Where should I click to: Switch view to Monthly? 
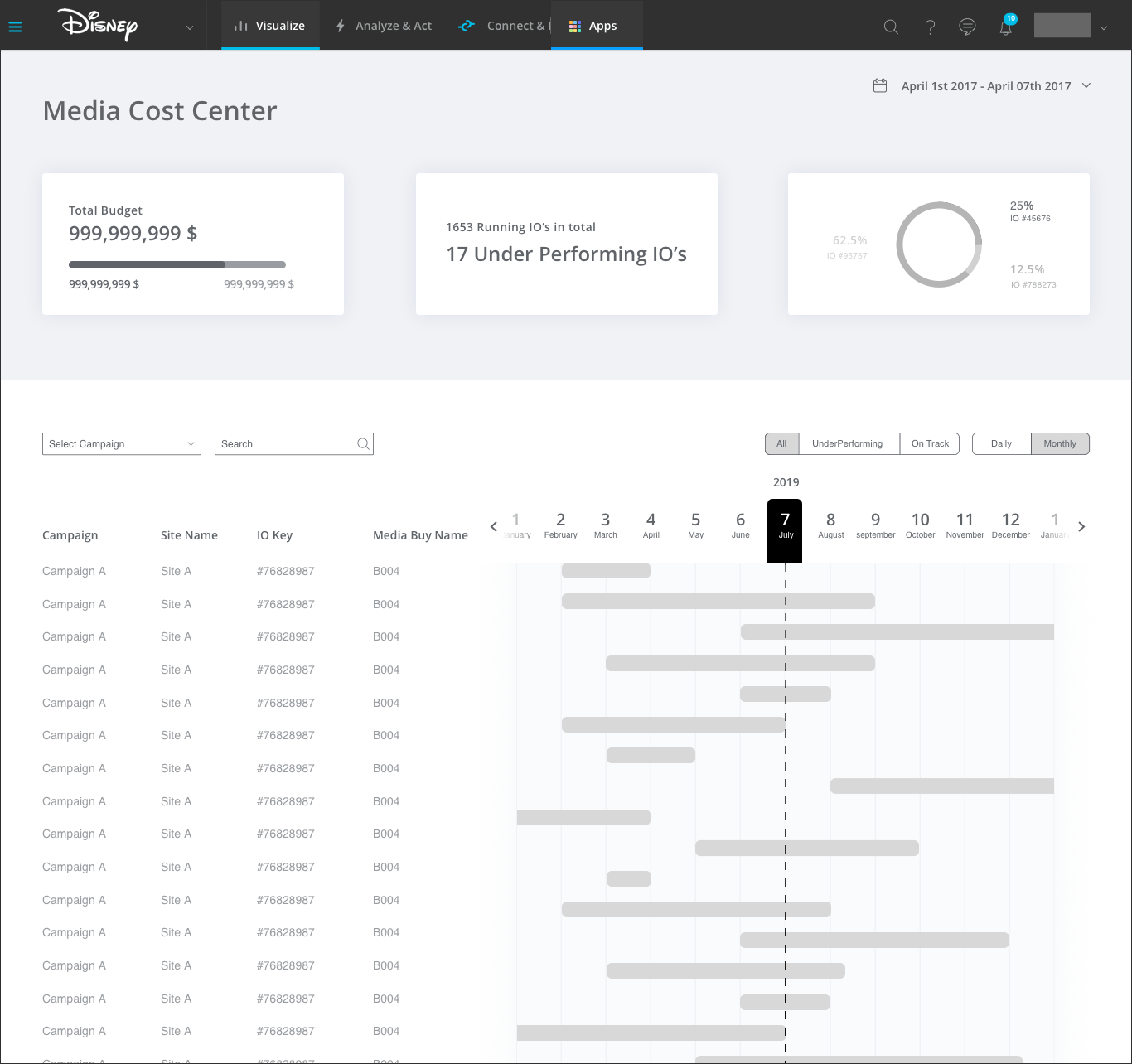[x=1060, y=444]
